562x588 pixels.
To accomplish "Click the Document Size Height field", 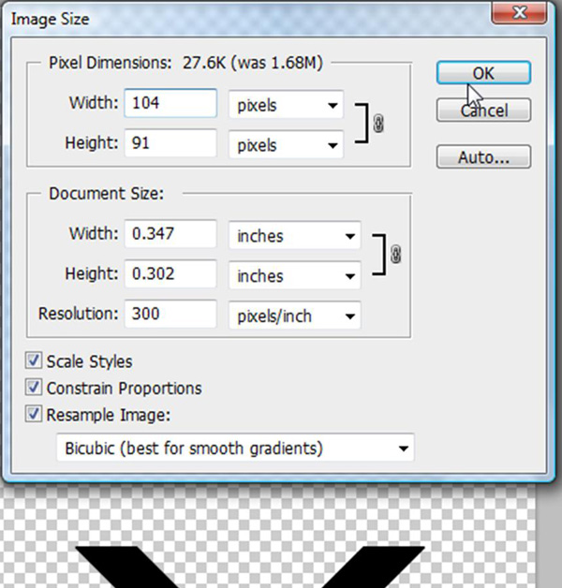I will [x=170, y=273].
